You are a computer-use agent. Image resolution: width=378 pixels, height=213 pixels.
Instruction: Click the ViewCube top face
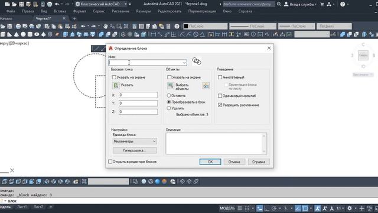(363, 55)
